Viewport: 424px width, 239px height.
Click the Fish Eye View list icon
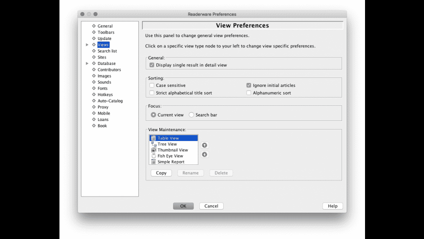pos(154,156)
